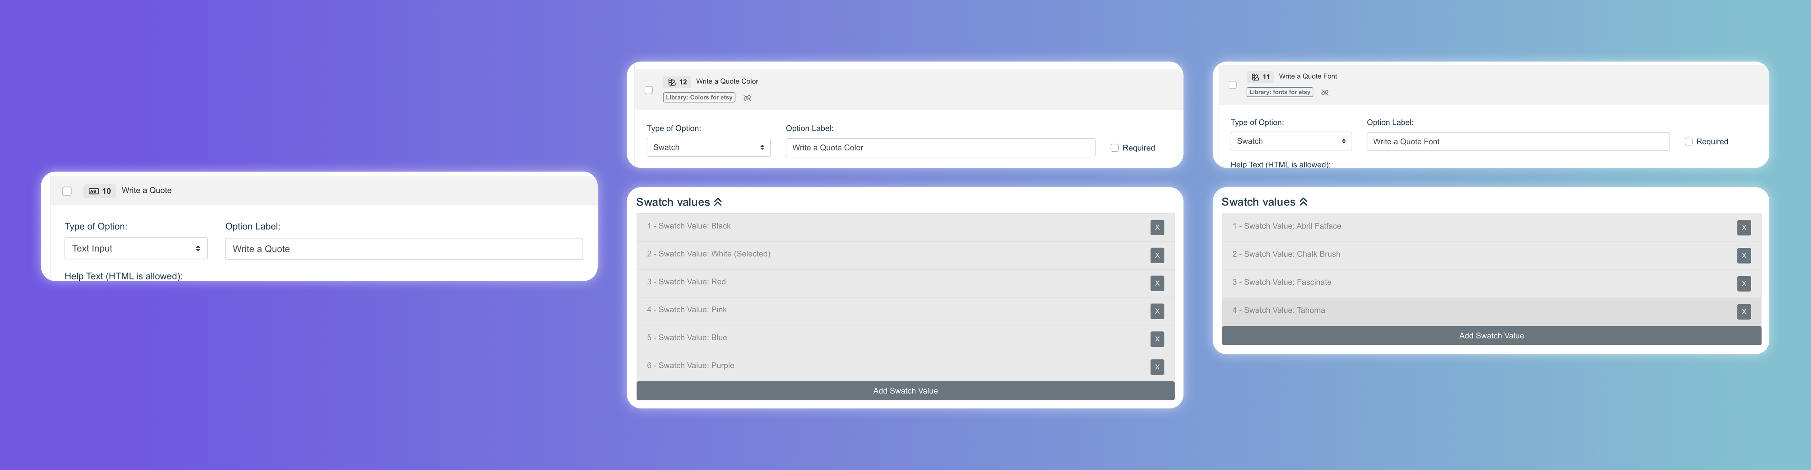The height and width of the screenshot is (470, 1811).
Task: Delete the Fascinate swatch value
Action: pos(1744,284)
